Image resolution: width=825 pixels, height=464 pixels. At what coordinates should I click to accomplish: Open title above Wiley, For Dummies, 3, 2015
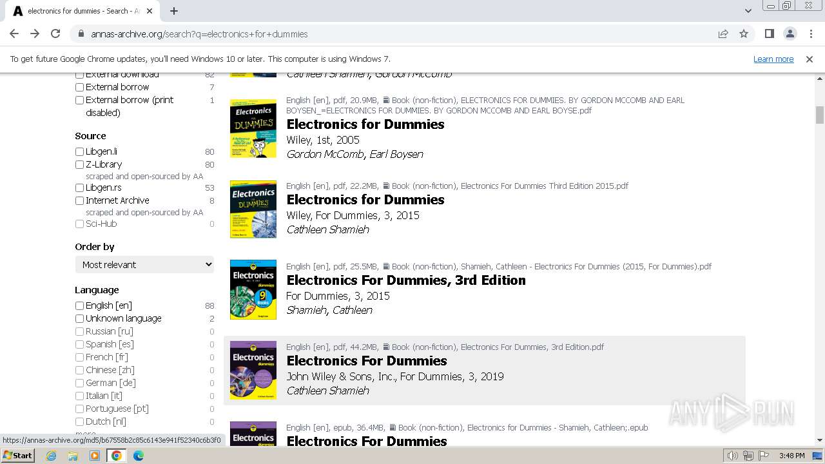pos(365,200)
